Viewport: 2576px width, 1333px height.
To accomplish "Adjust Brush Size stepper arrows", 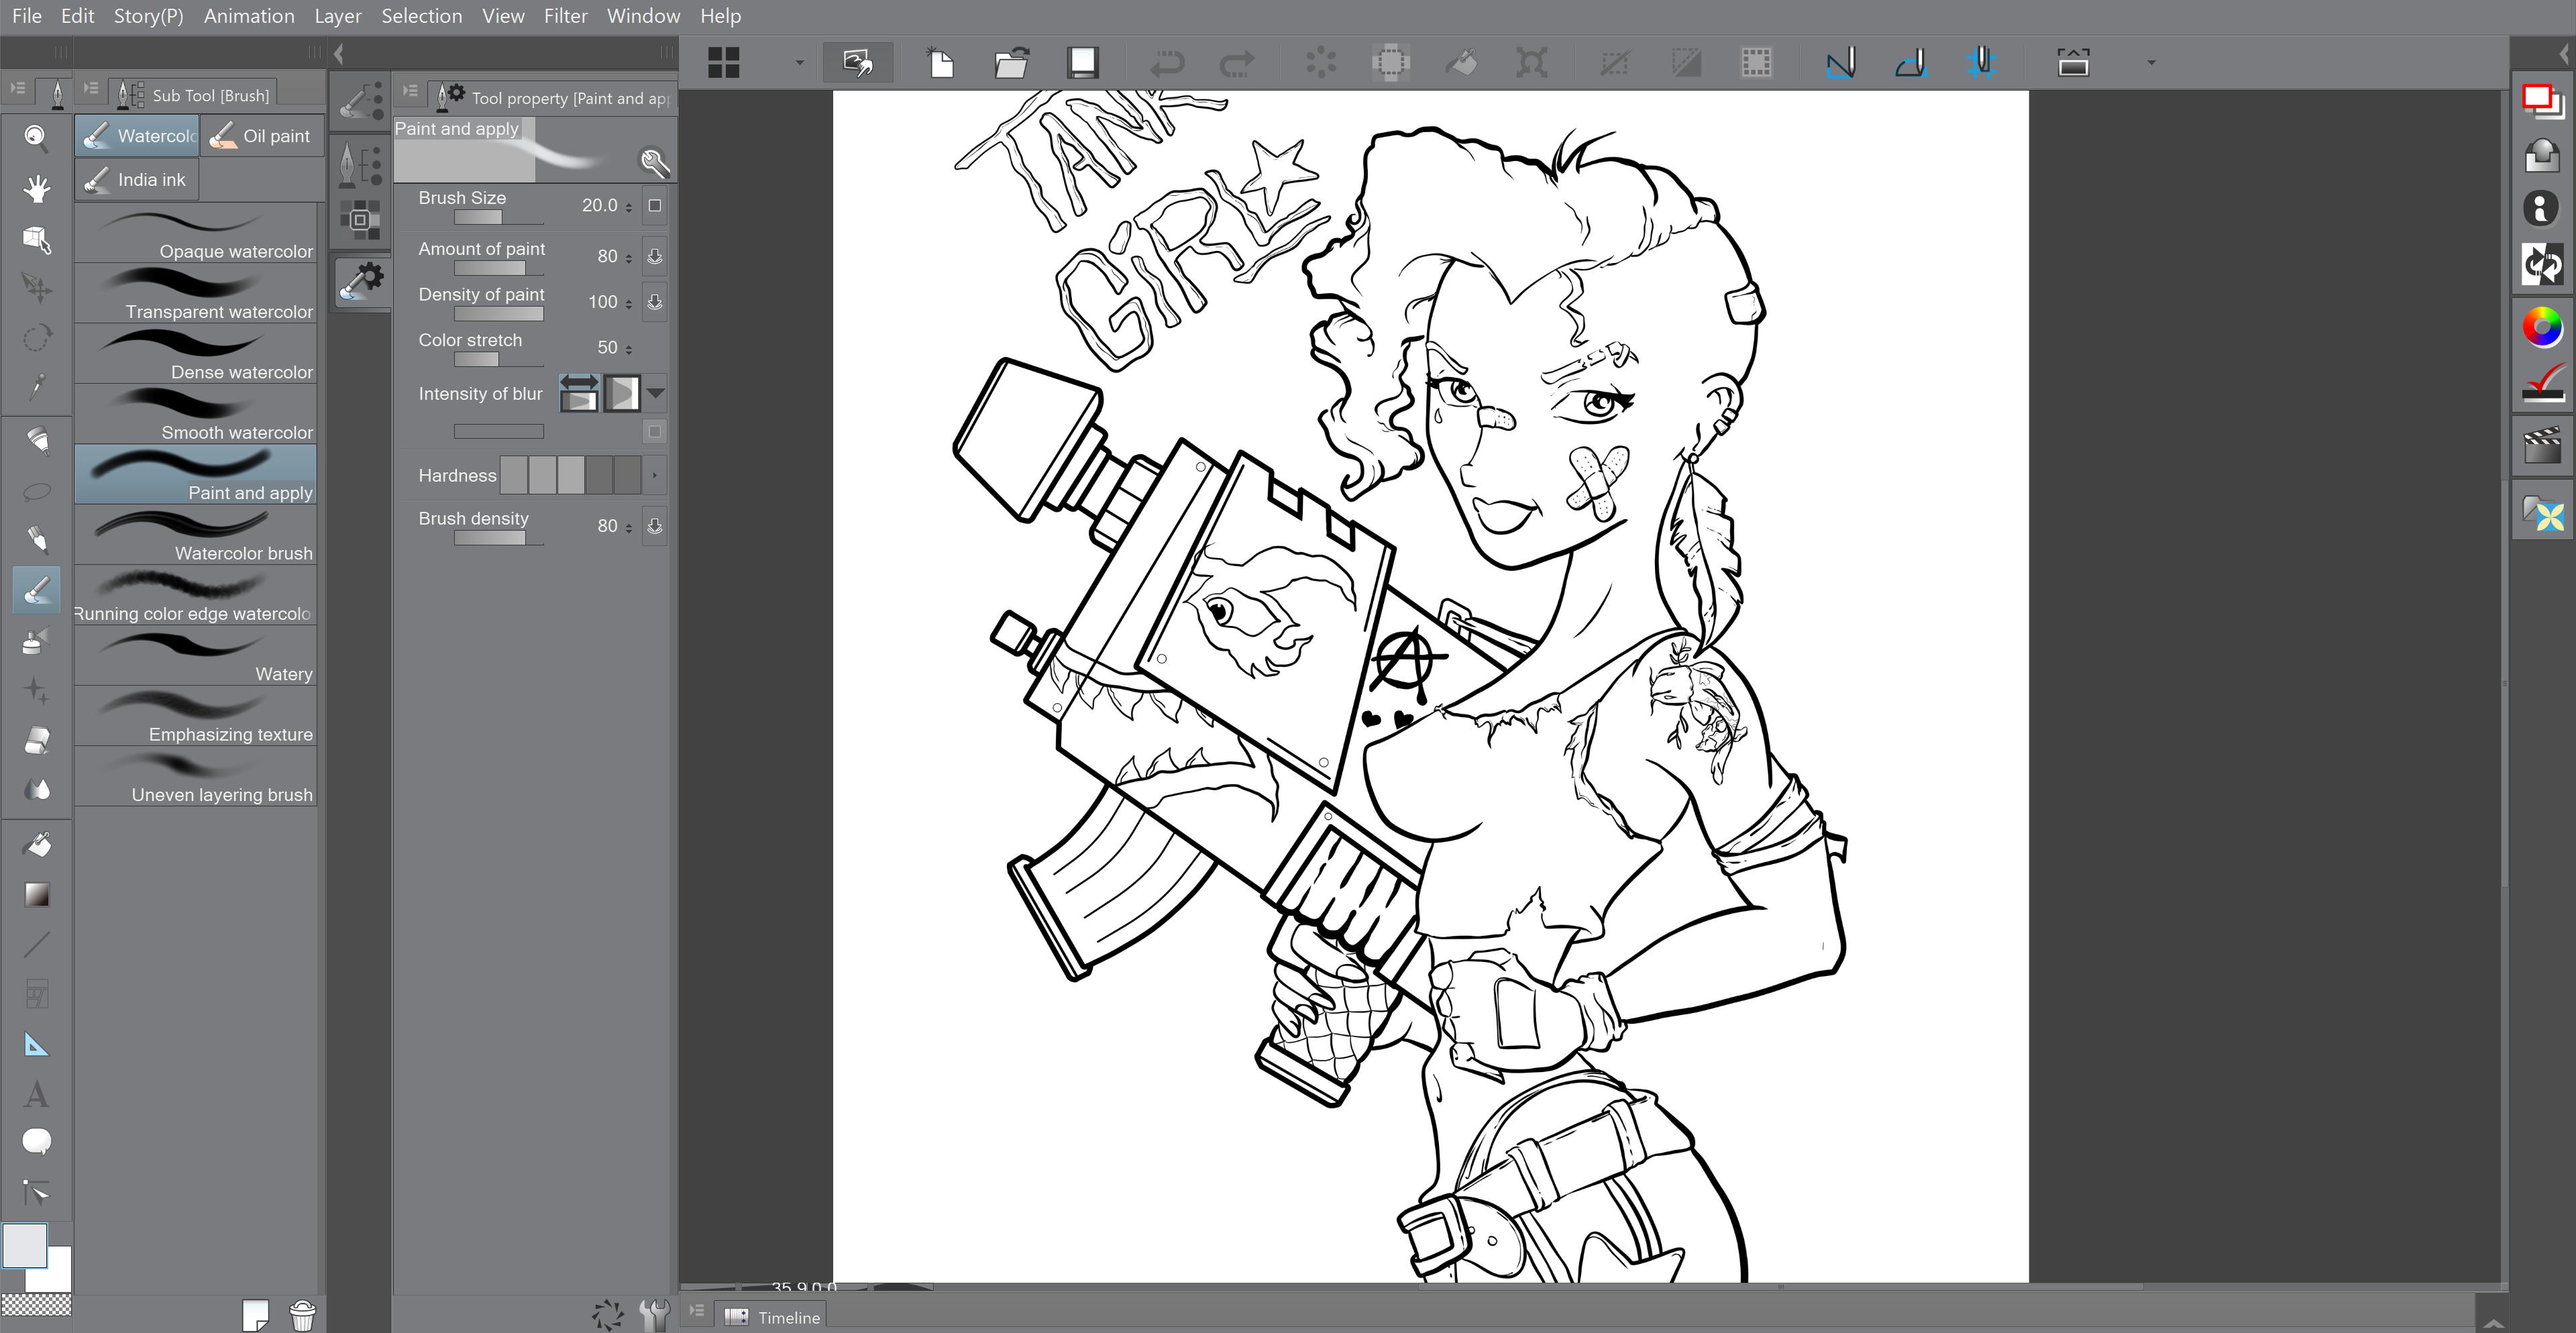I will tap(629, 207).
